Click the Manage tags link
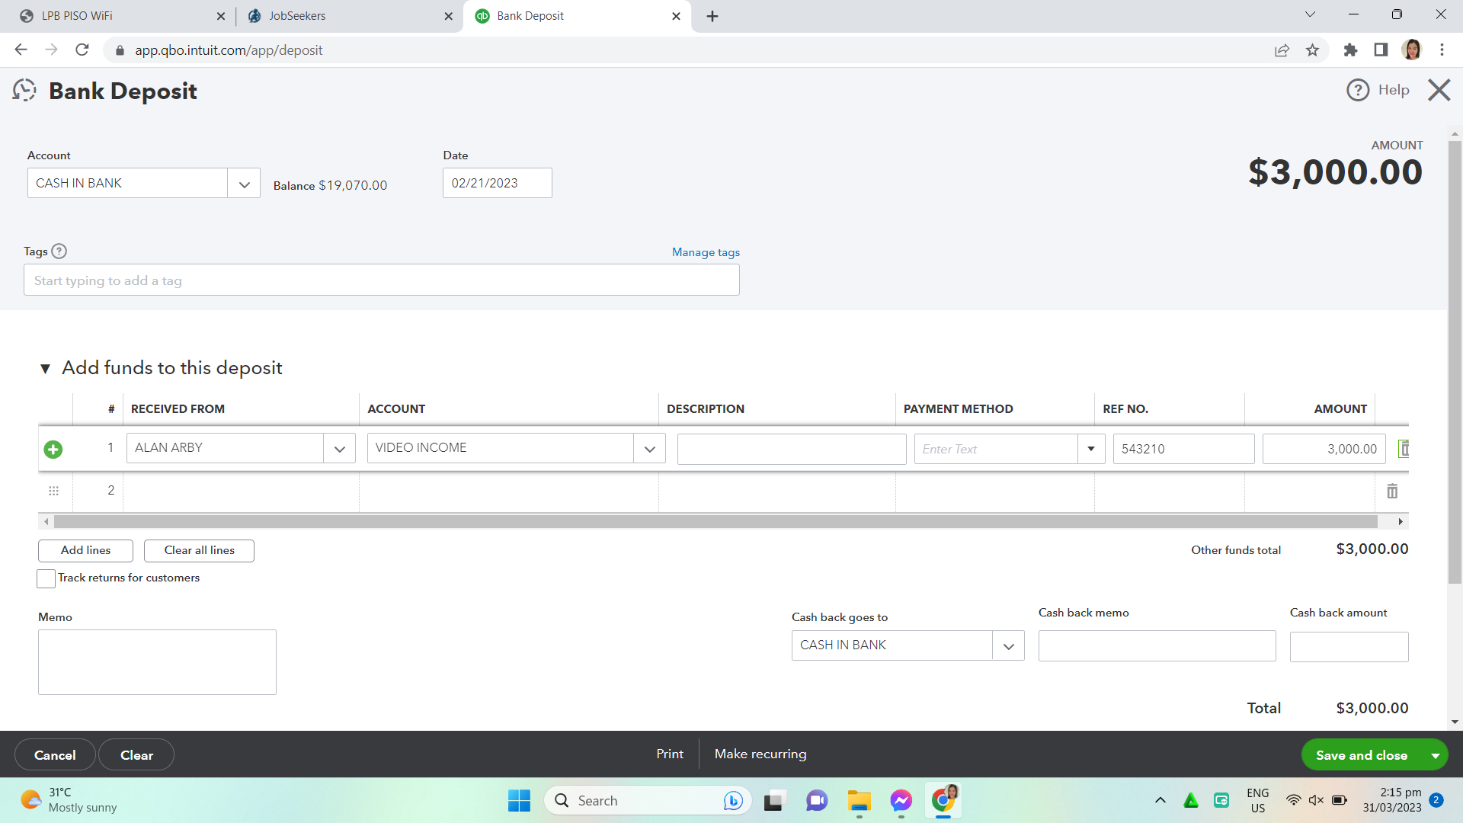 click(x=706, y=252)
